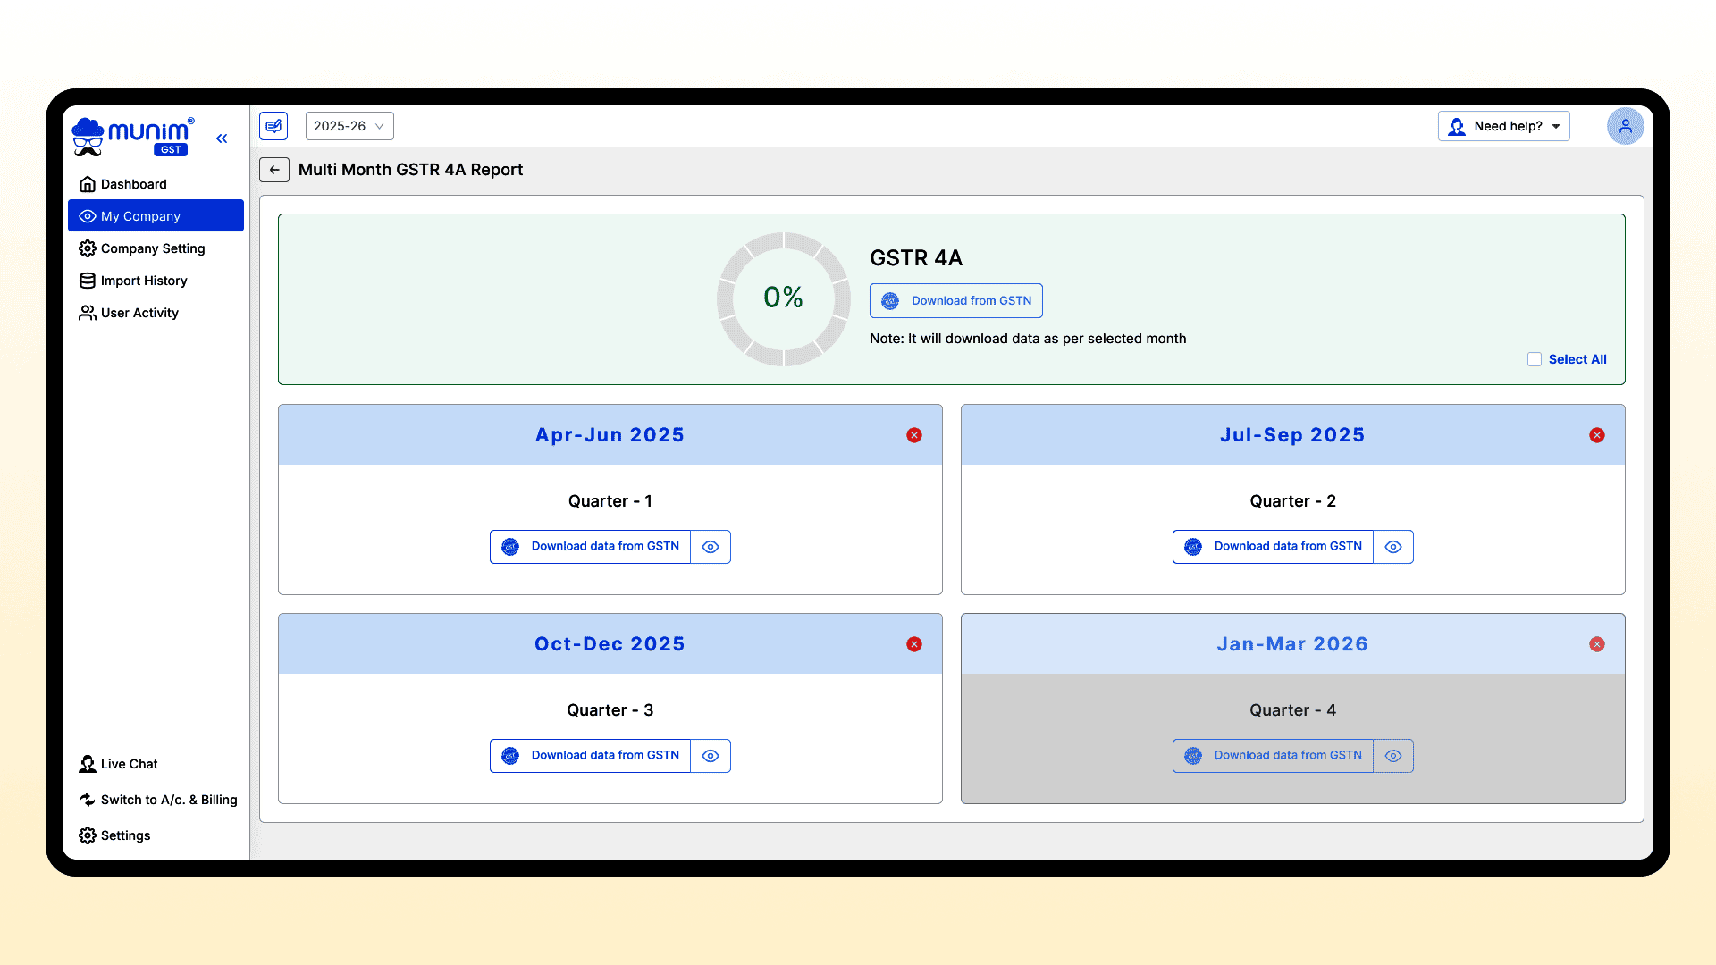Click Download from GSTN in GSTR 4A banner
This screenshot has height=965, width=1716.
[x=956, y=301]
